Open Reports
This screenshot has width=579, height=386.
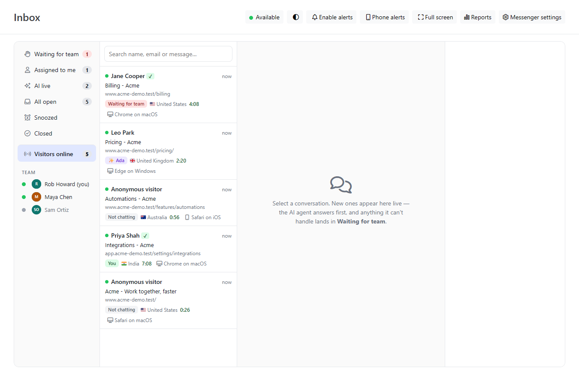pyautogui.click(x=478, y=17)
